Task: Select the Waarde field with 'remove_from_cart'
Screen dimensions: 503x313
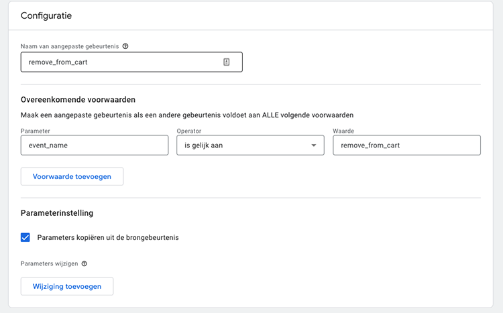Action: tap(406, 145)
